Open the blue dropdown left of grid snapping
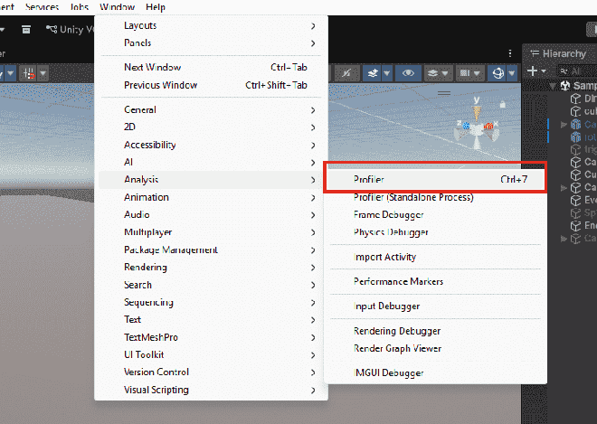The image size is (597, 424). coord(10,72)
